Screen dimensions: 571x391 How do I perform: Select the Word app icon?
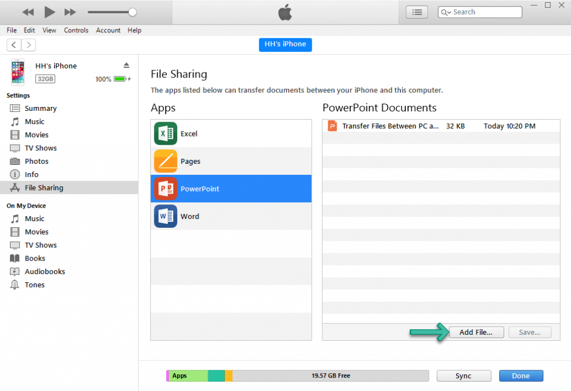pyautogui.click(x=165, y=216)
